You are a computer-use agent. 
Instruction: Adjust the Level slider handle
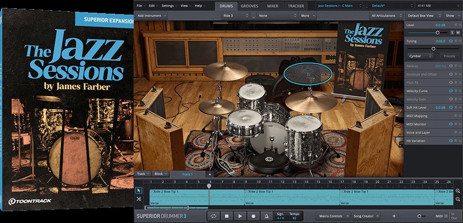pos(438,32)
